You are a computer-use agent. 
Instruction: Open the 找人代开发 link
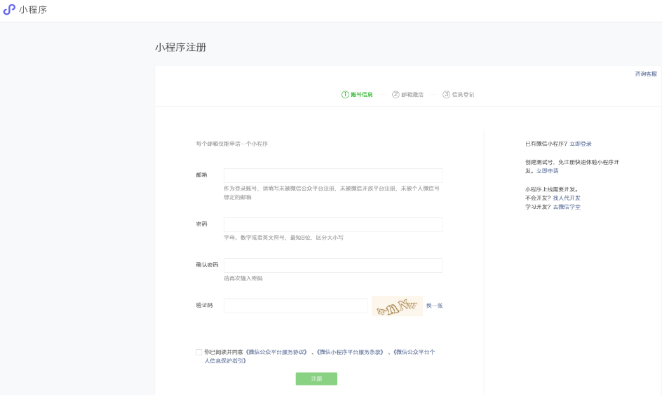click(x=567, y=198)
